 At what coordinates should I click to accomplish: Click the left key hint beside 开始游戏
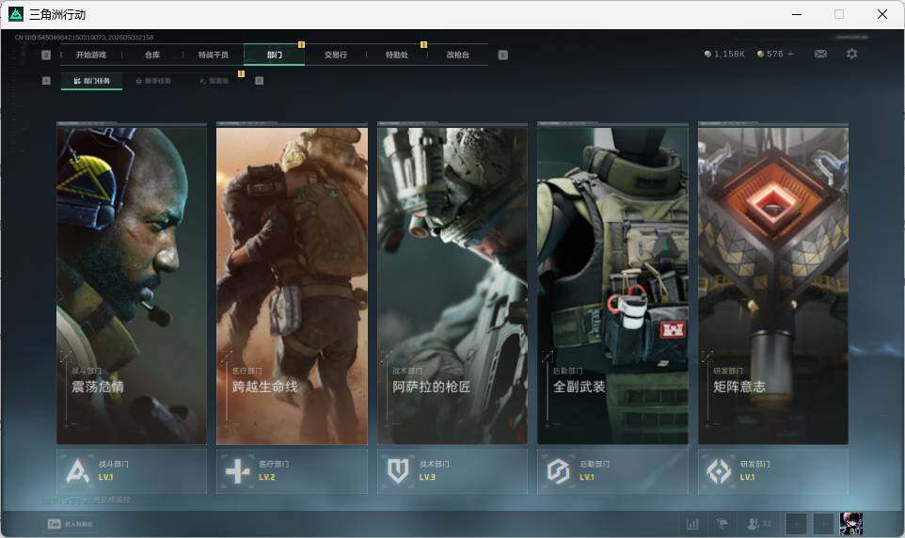[46, 55]
